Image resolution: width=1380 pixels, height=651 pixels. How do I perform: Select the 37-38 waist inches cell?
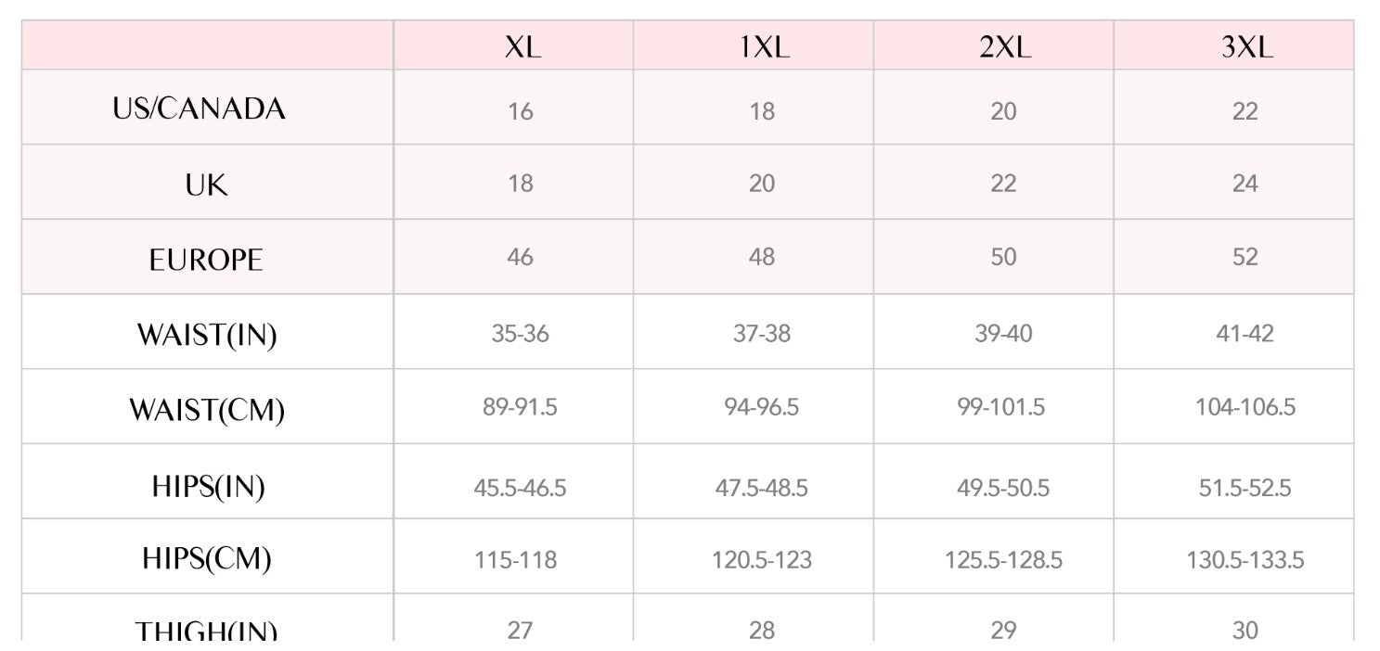coord(762,333)
